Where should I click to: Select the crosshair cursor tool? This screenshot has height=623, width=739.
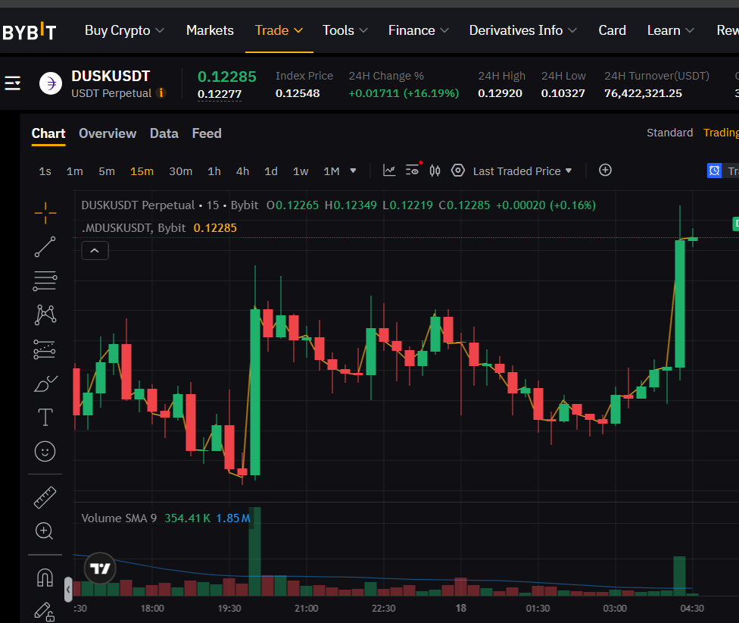(x=45, y=213)
